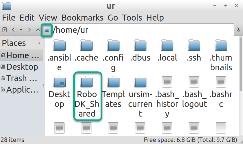
Task: Open the Tools menu
Action: pyautogui.click(x=132, y=18)
